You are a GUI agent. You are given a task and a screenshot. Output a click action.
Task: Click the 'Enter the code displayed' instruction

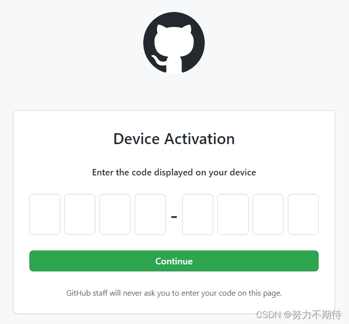(174, 172)
